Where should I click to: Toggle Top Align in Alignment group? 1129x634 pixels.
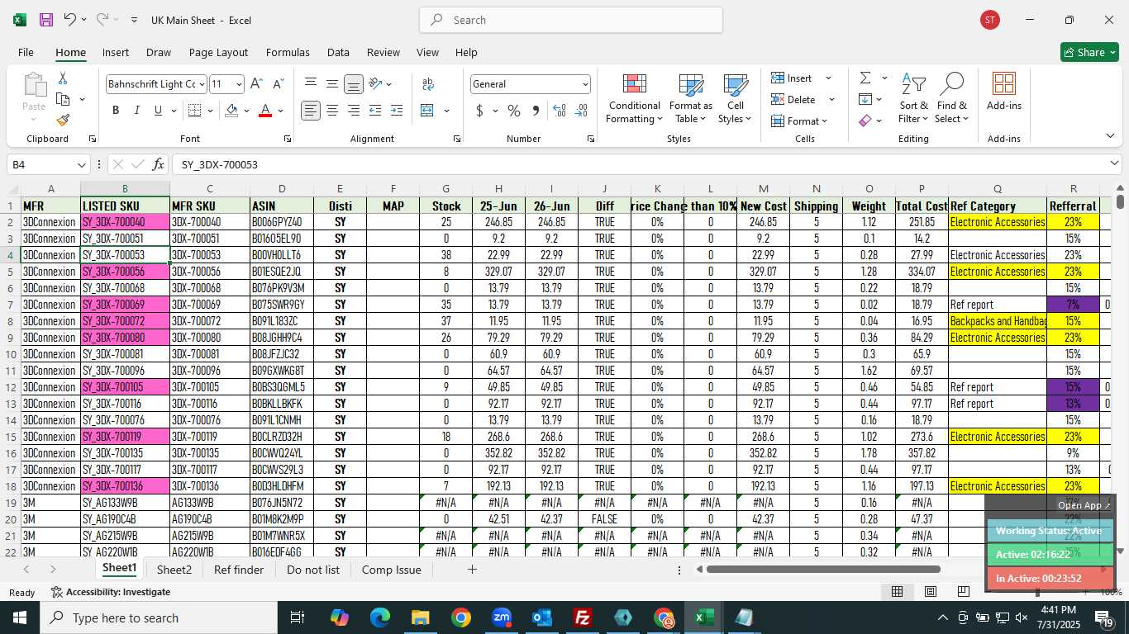(311, 83)
